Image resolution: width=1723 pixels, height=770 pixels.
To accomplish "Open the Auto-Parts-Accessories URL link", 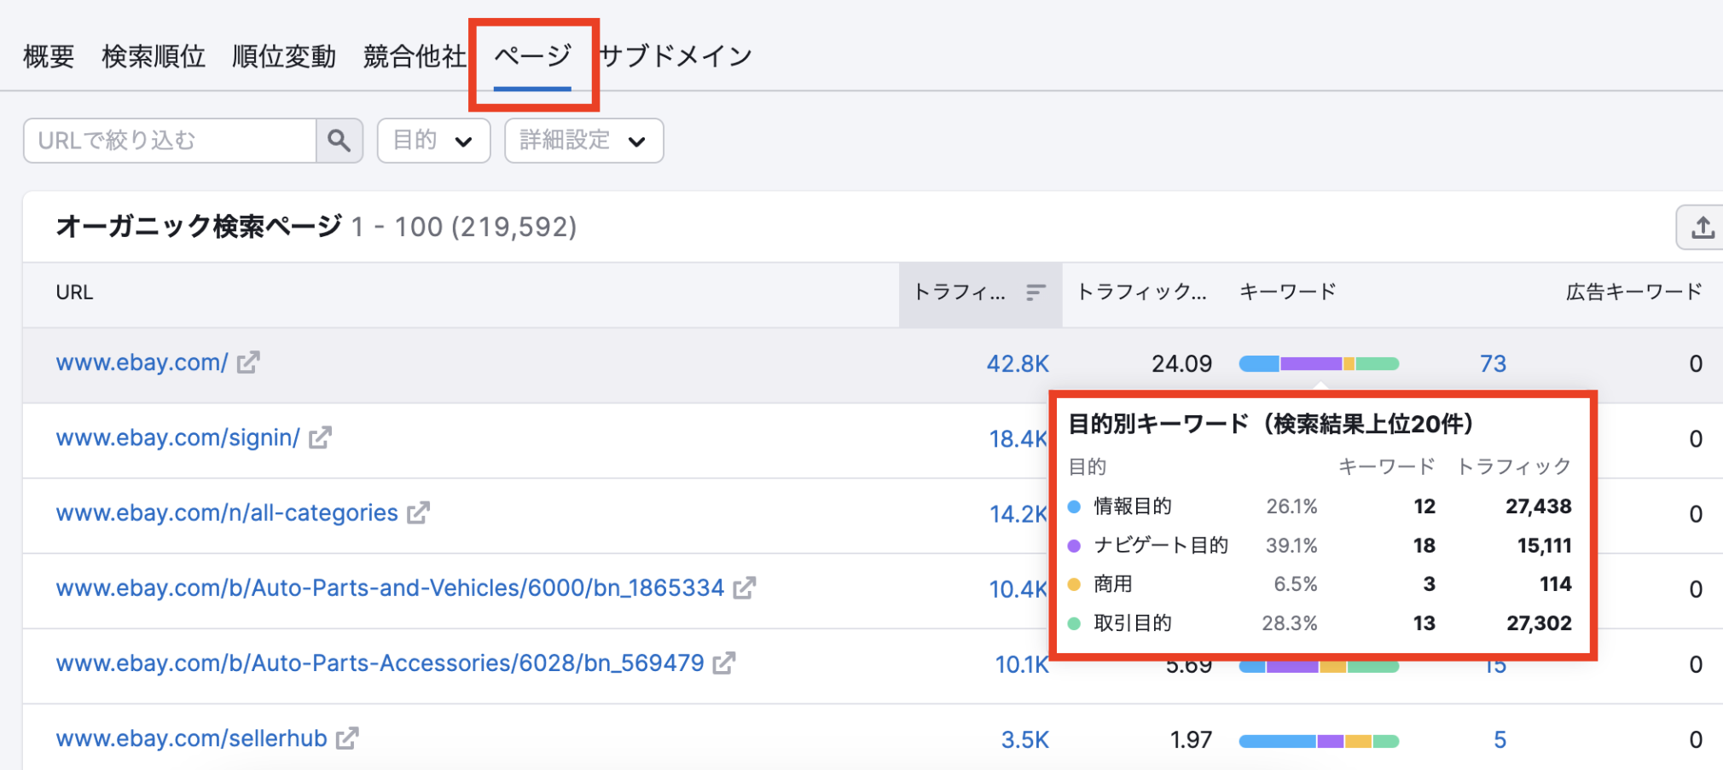I will (380, 663).
